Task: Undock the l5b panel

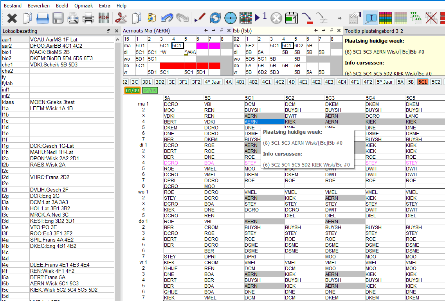Action: [x=331, y=30]
